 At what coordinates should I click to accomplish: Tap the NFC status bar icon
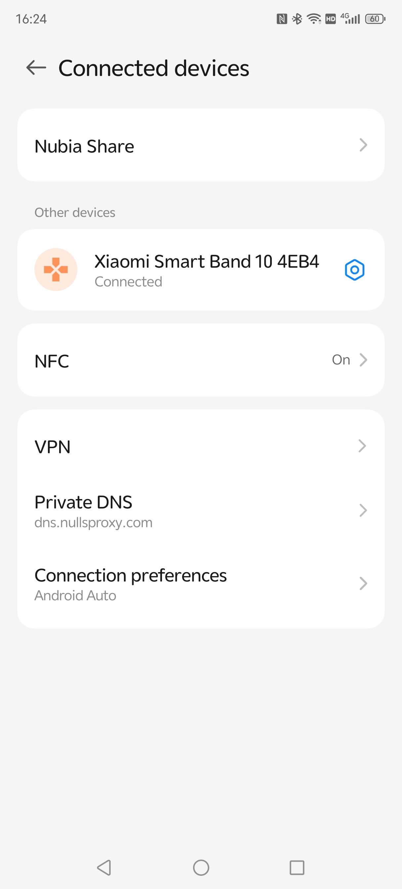(x=282, y=19)
